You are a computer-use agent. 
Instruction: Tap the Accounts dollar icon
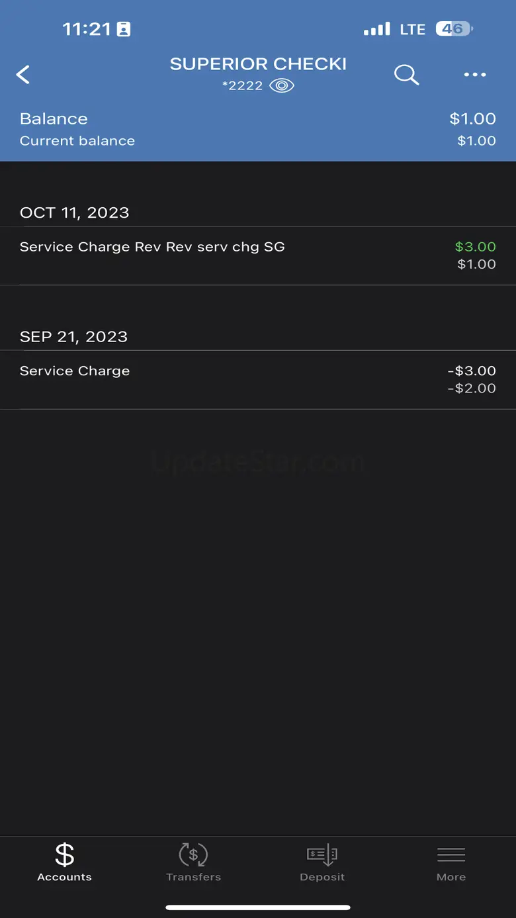pos(64,854)
